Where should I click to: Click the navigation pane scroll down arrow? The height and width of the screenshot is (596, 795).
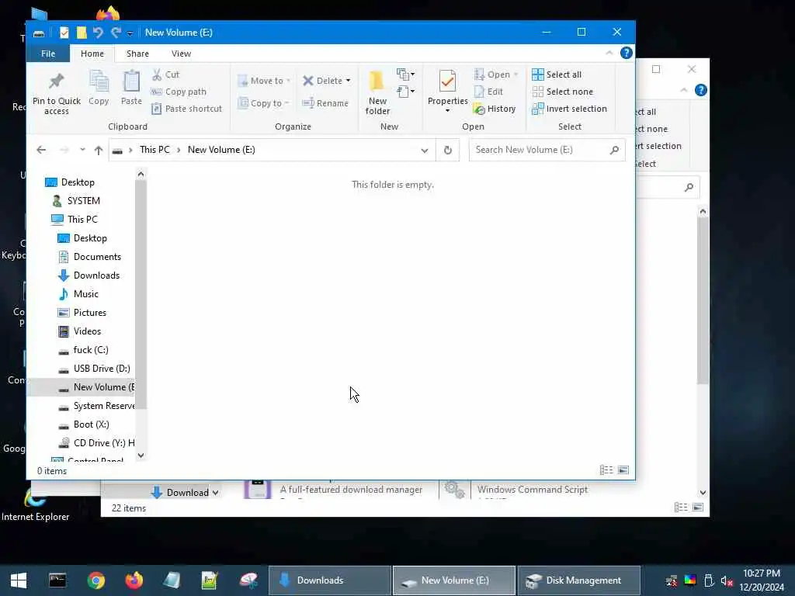(x=141, y=455)
